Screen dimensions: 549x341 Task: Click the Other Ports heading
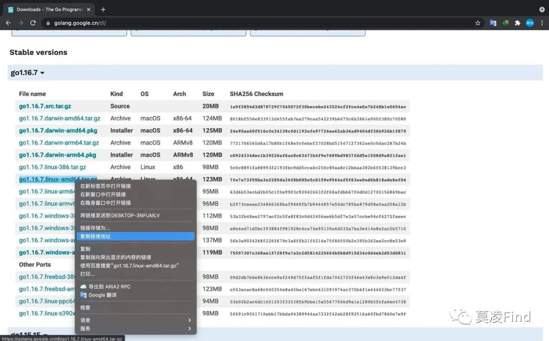[35, 264]
